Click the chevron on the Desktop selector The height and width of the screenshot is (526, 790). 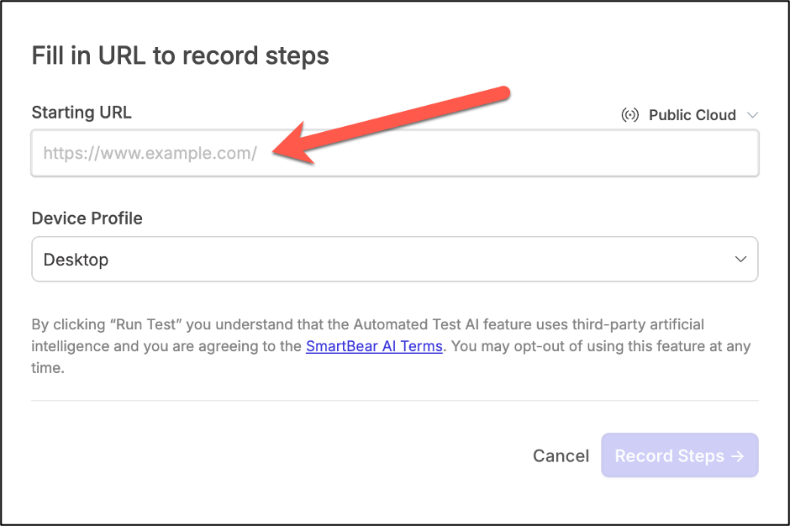[x=740, y=259]
